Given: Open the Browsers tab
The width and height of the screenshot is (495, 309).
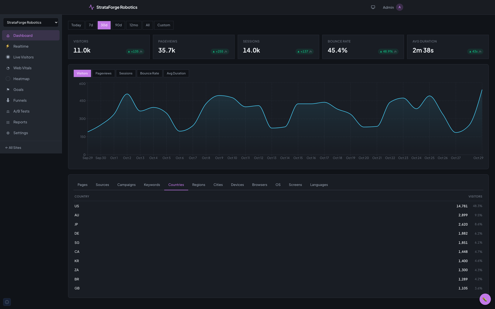Looking at the screenshot, I should 260,185.
